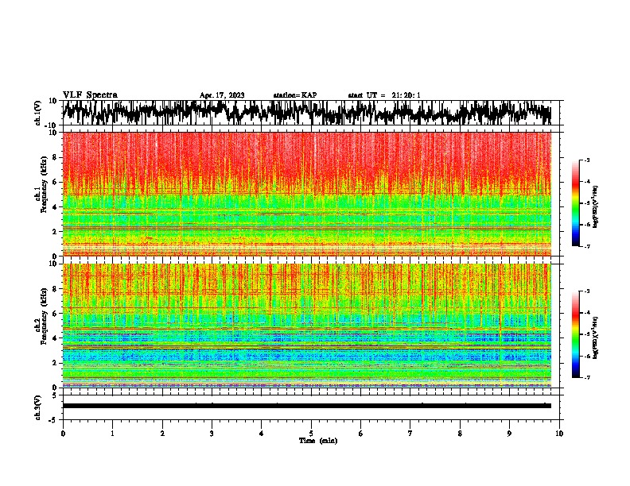Click the "2" kHz tick on ch.2 frequency axis
The image size is (630, 486).
pos(55,363)
